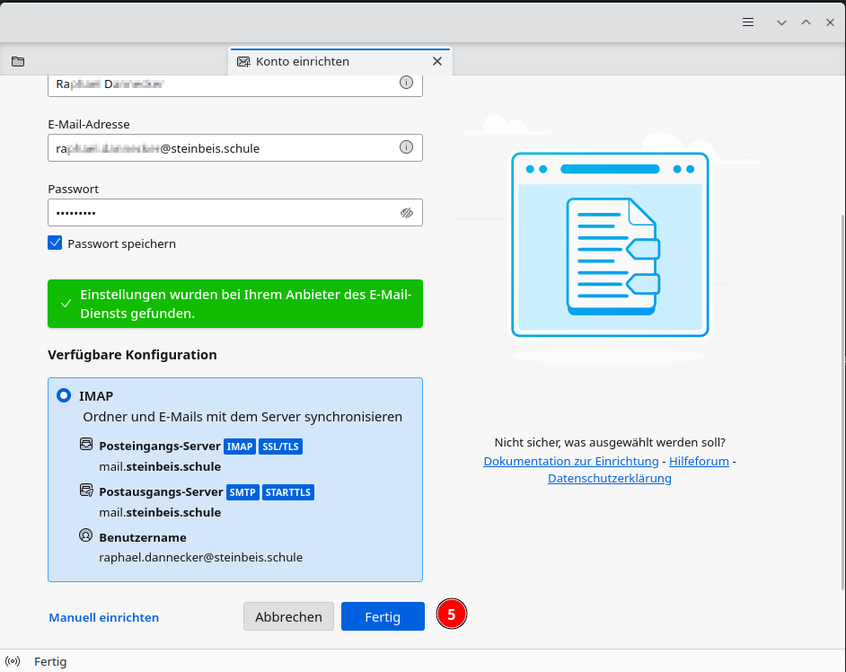Show password using crossed-eye icon

coord(406,213)
